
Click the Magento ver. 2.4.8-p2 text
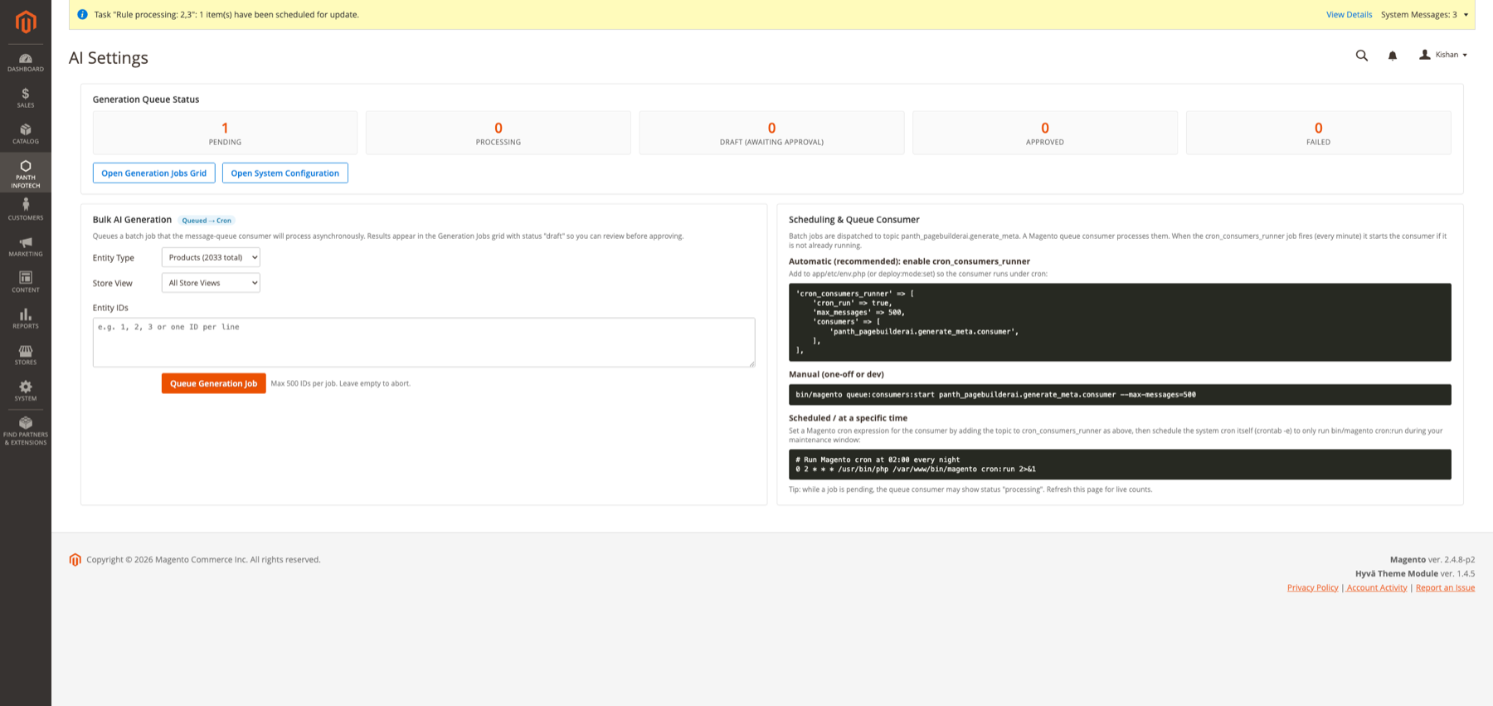pyautogui.click(x=1432, y=560)
